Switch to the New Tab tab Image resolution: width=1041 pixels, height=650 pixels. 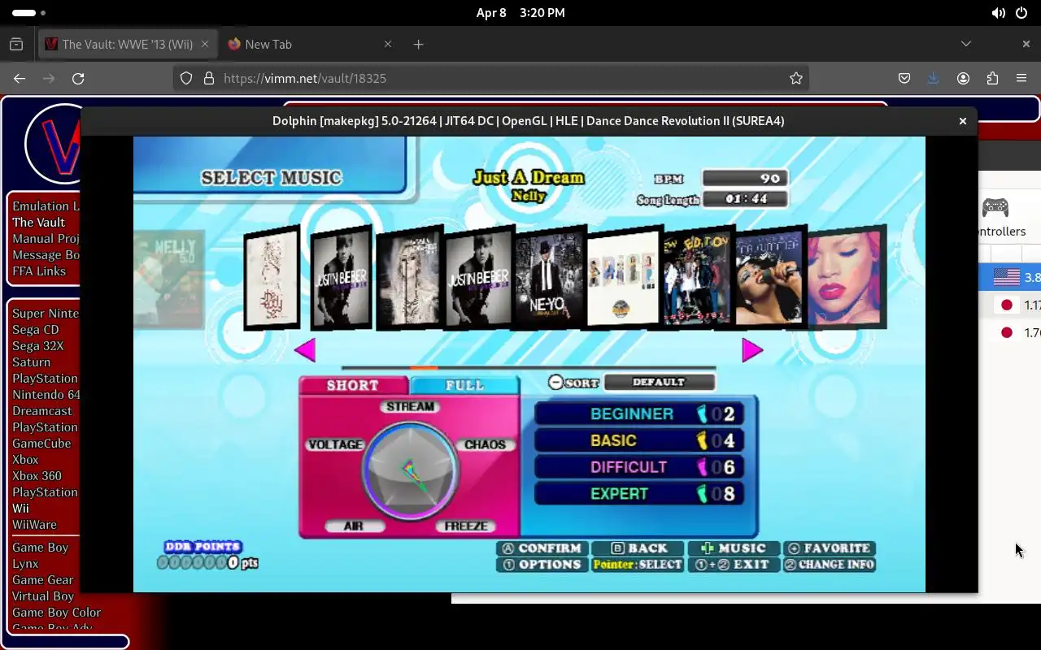pos(311,44)
